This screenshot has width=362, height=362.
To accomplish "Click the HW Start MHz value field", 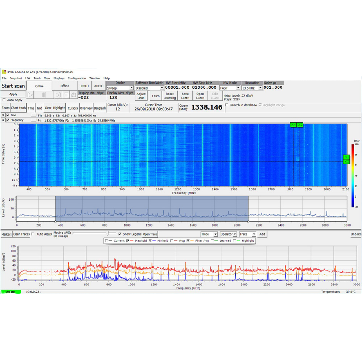I will click(x=177, y=87).
